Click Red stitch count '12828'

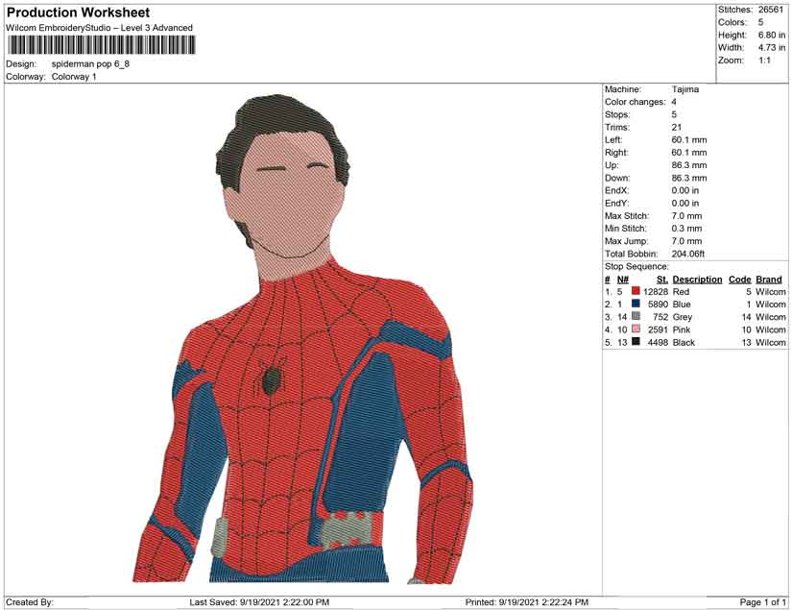[656, 292]
